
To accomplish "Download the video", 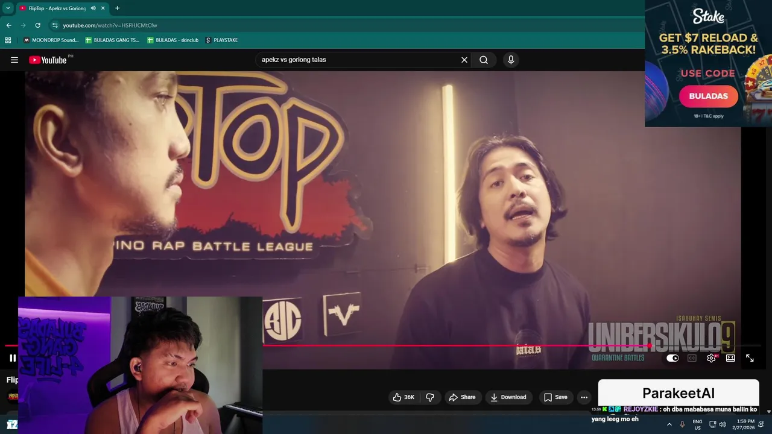I will 508,397.
